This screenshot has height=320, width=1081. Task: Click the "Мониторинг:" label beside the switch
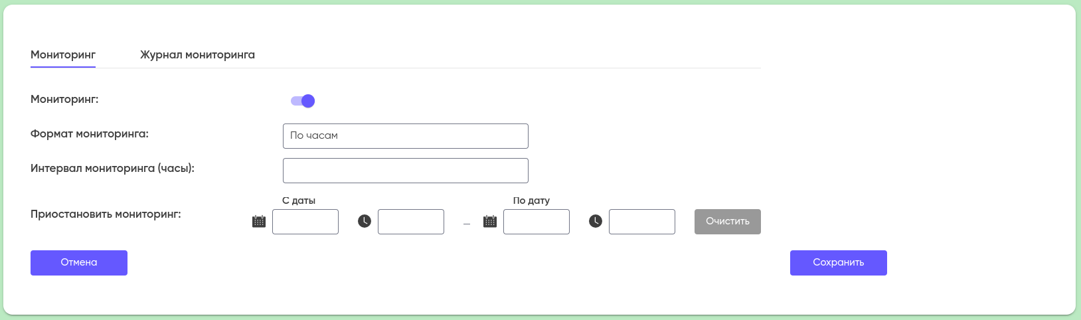pyautogui.click(x=64, y=100)
